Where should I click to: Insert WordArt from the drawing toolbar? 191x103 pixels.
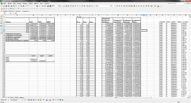point(33,100)
